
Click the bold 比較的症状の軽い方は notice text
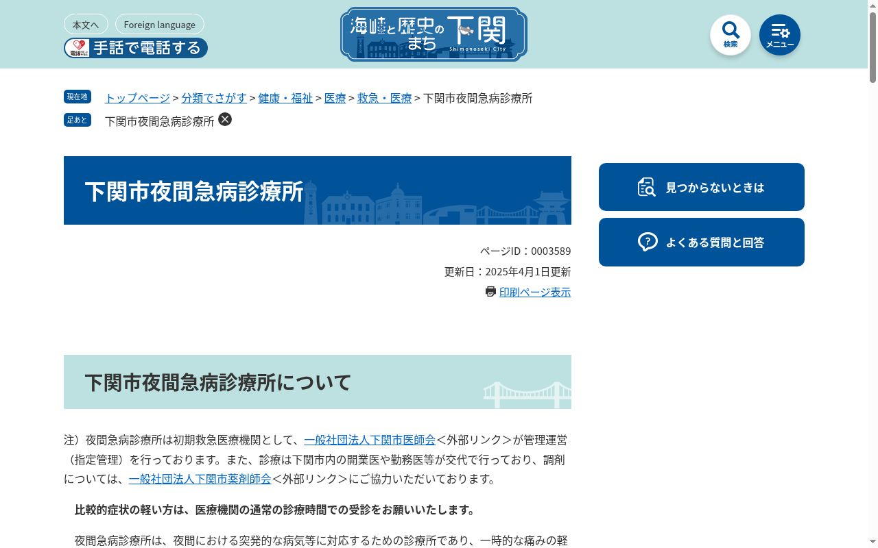coord(274,510)
